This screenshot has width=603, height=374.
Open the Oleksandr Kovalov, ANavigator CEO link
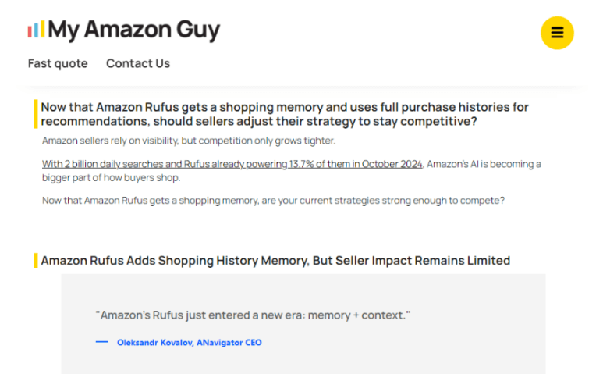[x=190, y=343]
